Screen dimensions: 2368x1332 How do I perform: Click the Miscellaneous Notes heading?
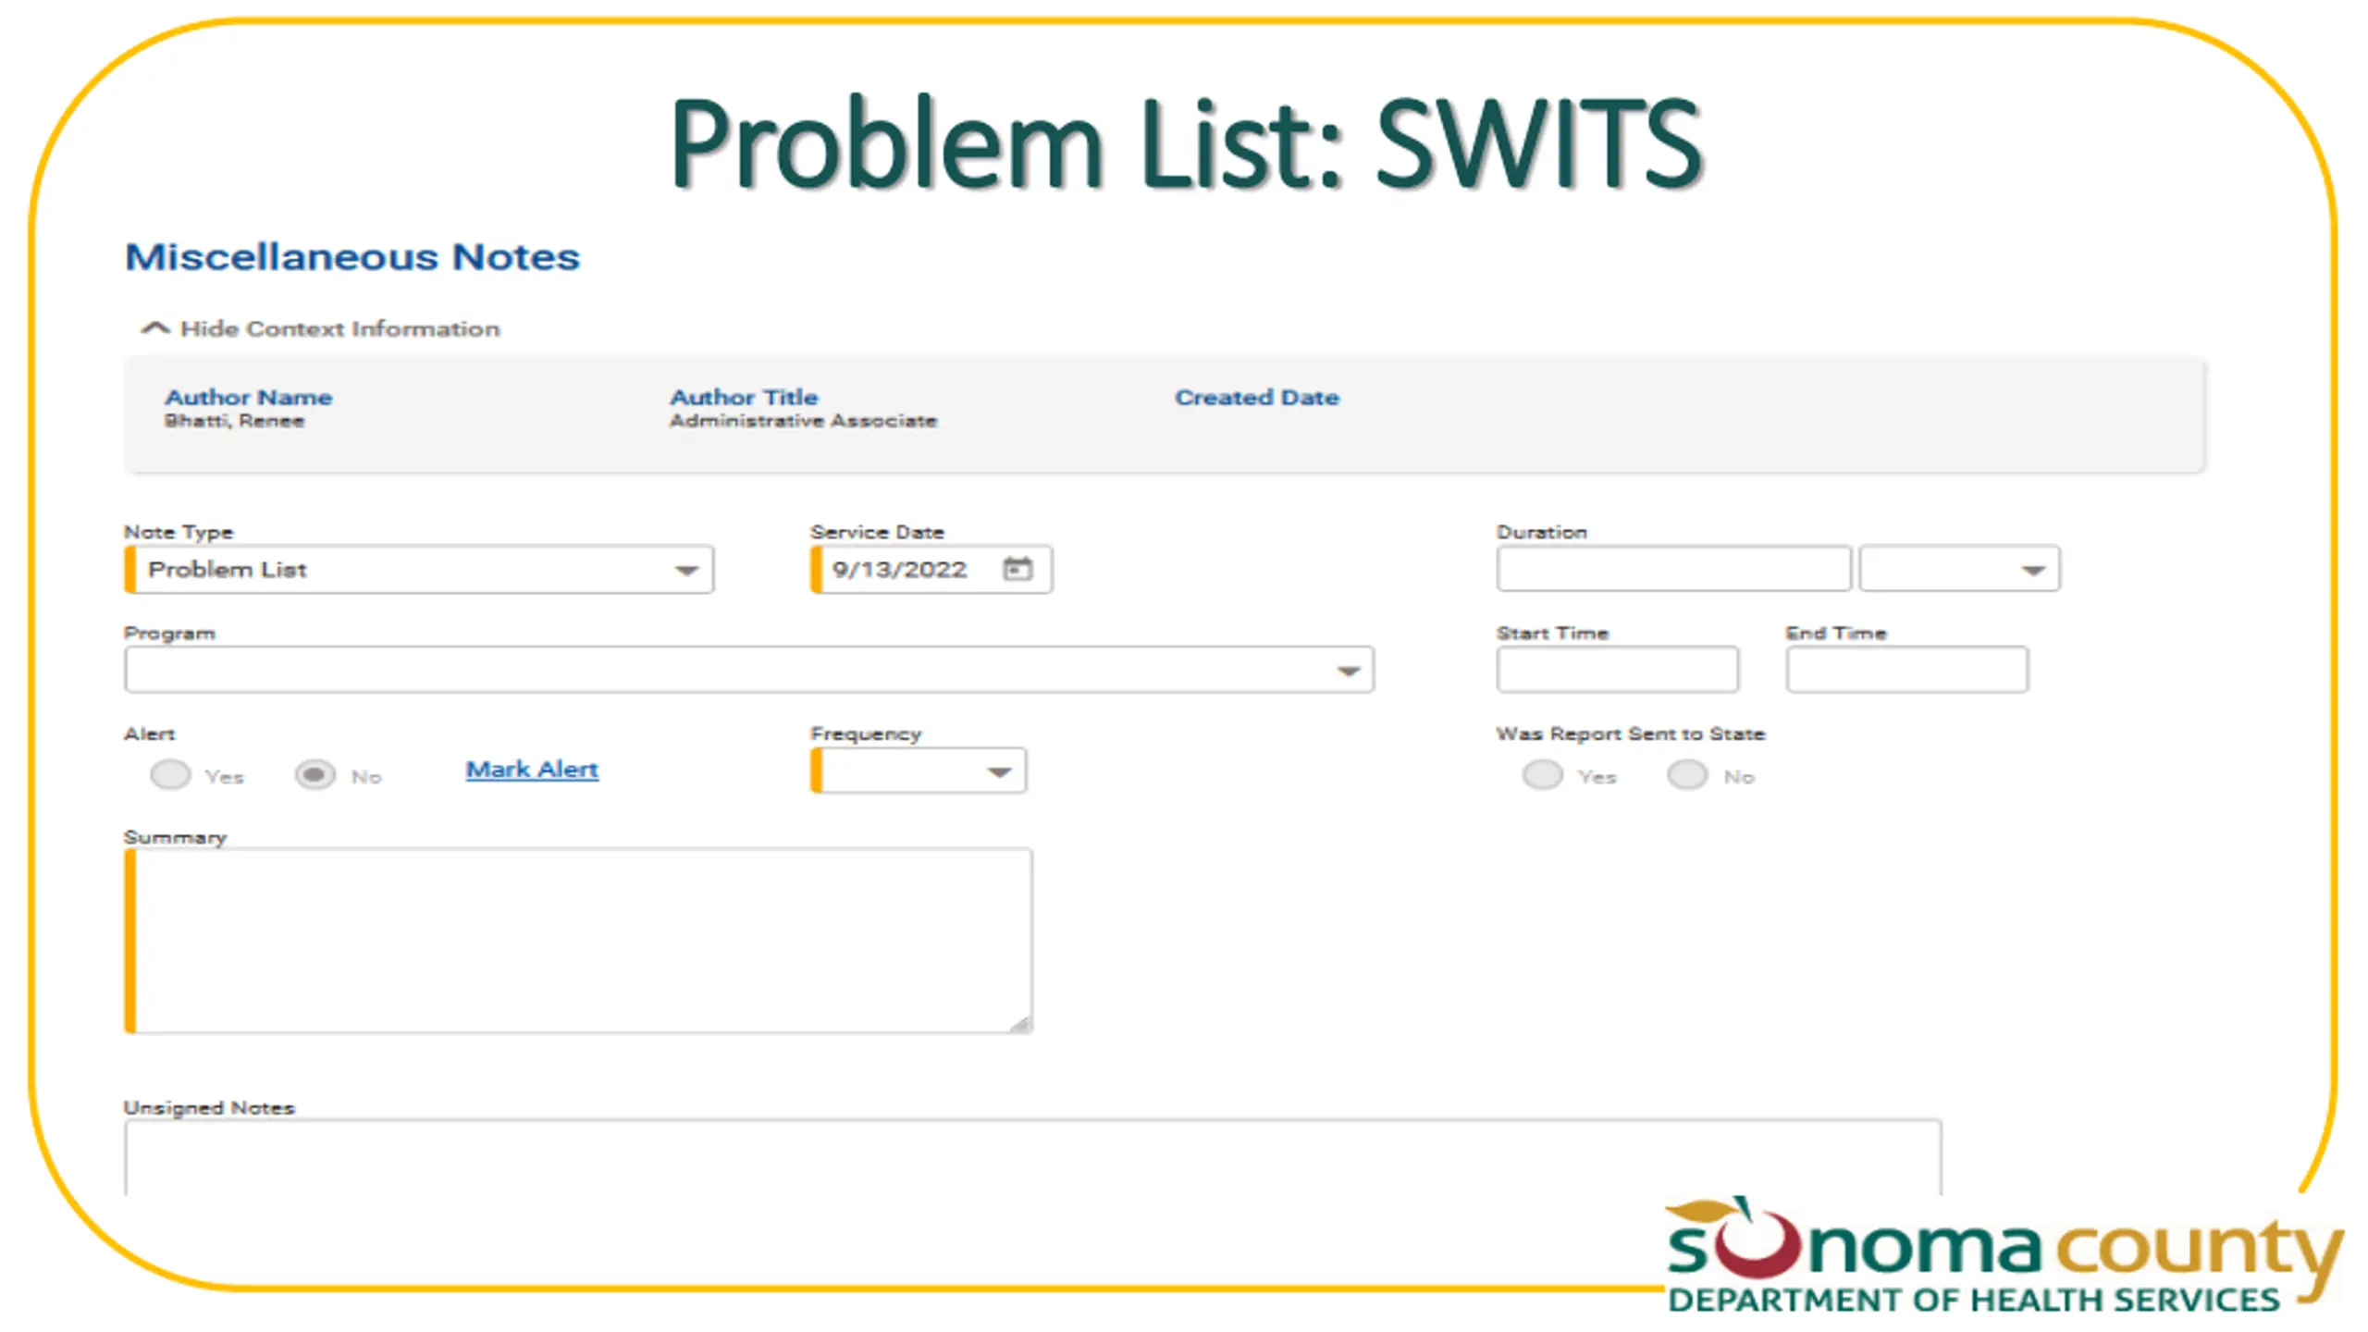[x=352, y=256]
